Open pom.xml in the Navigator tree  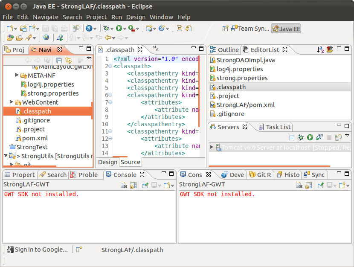tap(35, 138)
